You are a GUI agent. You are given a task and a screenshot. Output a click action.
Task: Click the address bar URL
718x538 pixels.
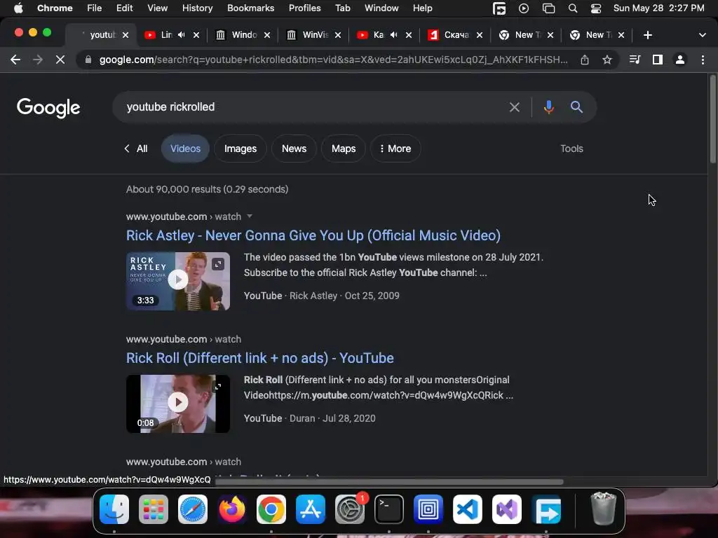[333, 60]
